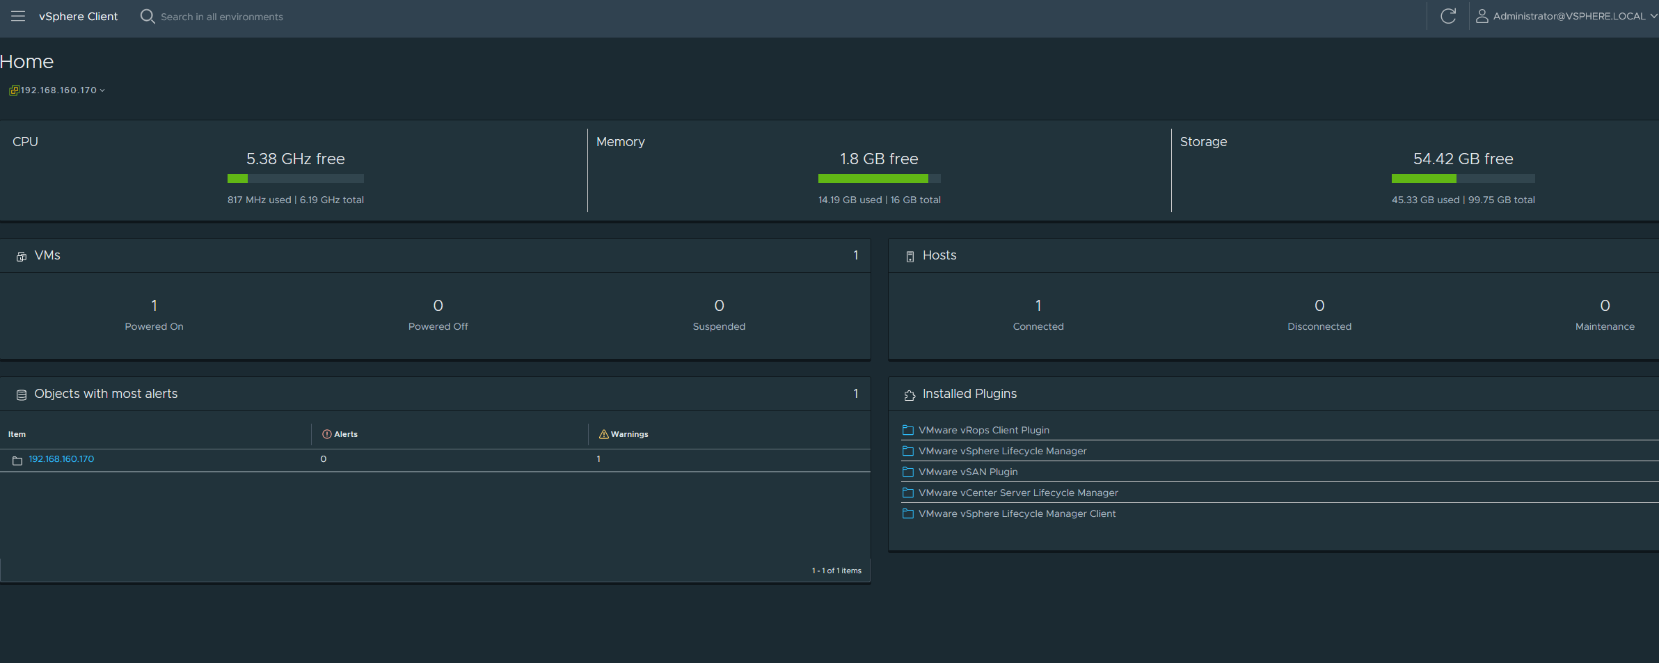Click the '1 - 1 of 1 items' pagination text
The width and height of the screenshot is (1659, 663).
[836, 570]
